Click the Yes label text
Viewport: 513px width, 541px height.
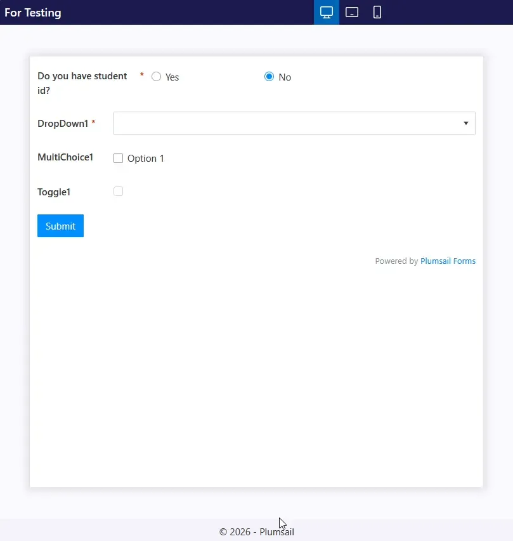pyautogui.click(x=172, y=77)
